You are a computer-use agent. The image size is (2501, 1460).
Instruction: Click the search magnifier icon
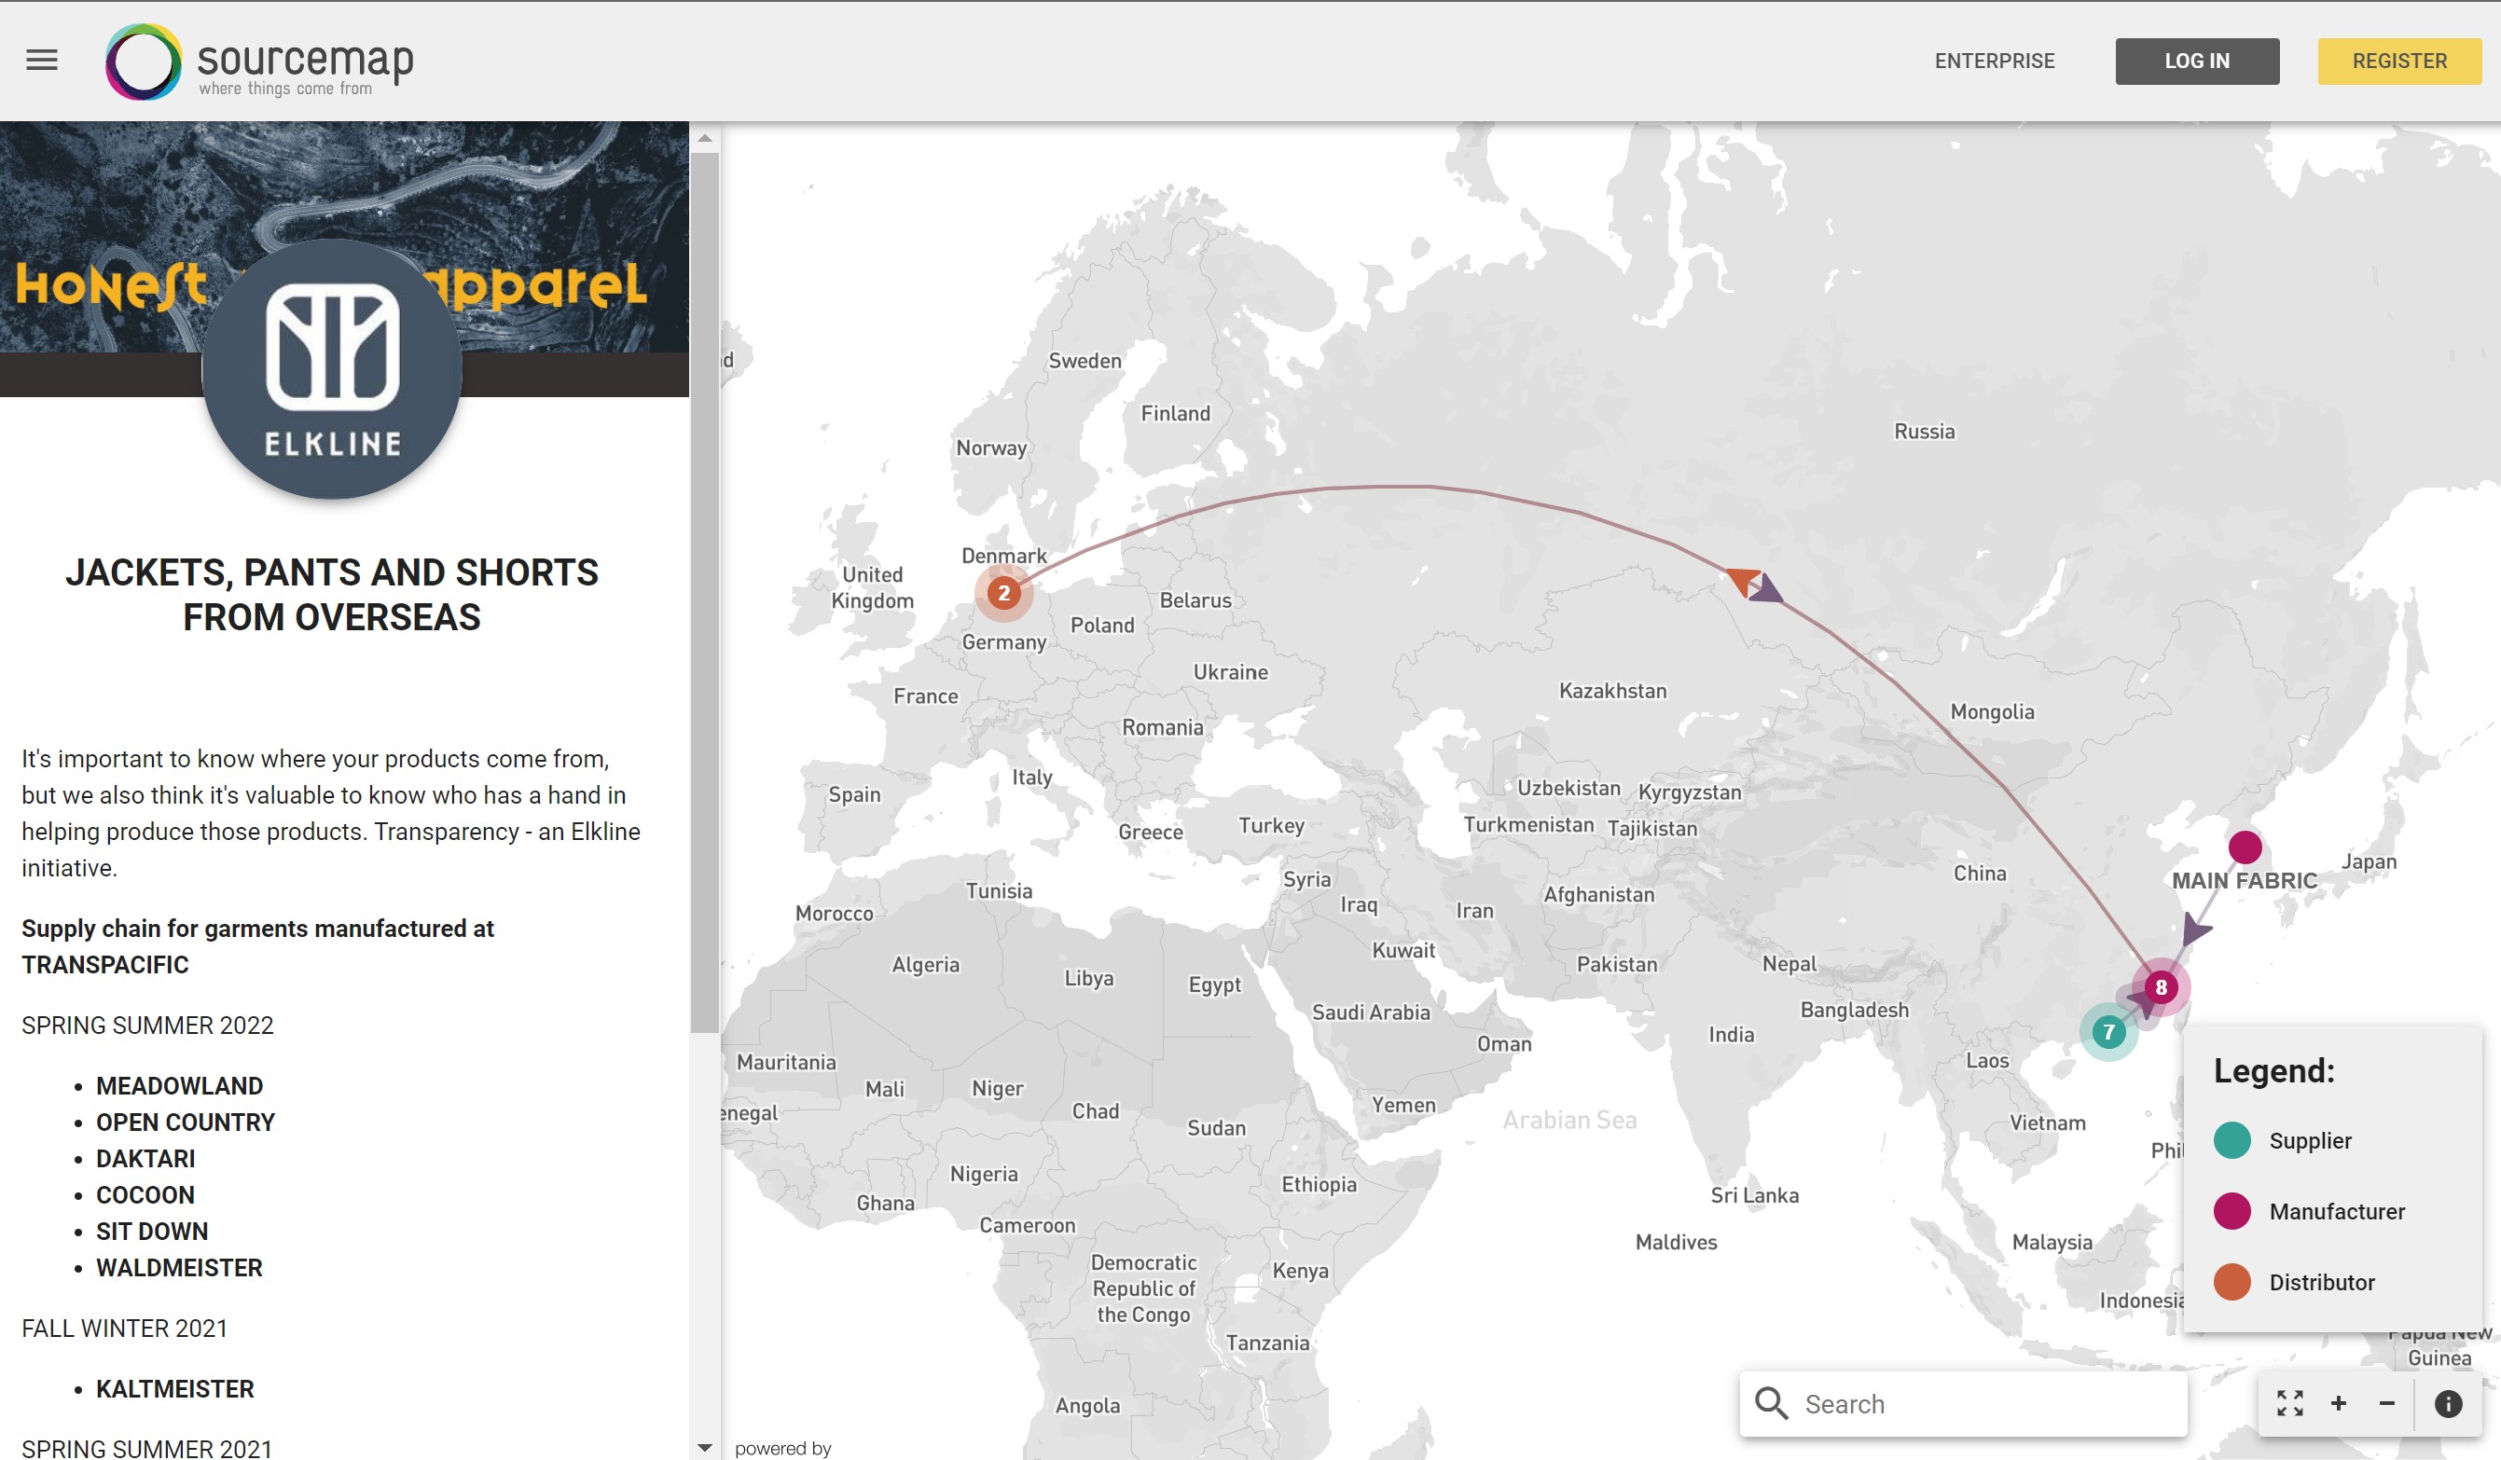pos(1771,1403)
